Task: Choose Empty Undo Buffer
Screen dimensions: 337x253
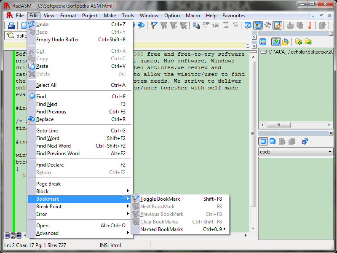Action: (80, 40)
